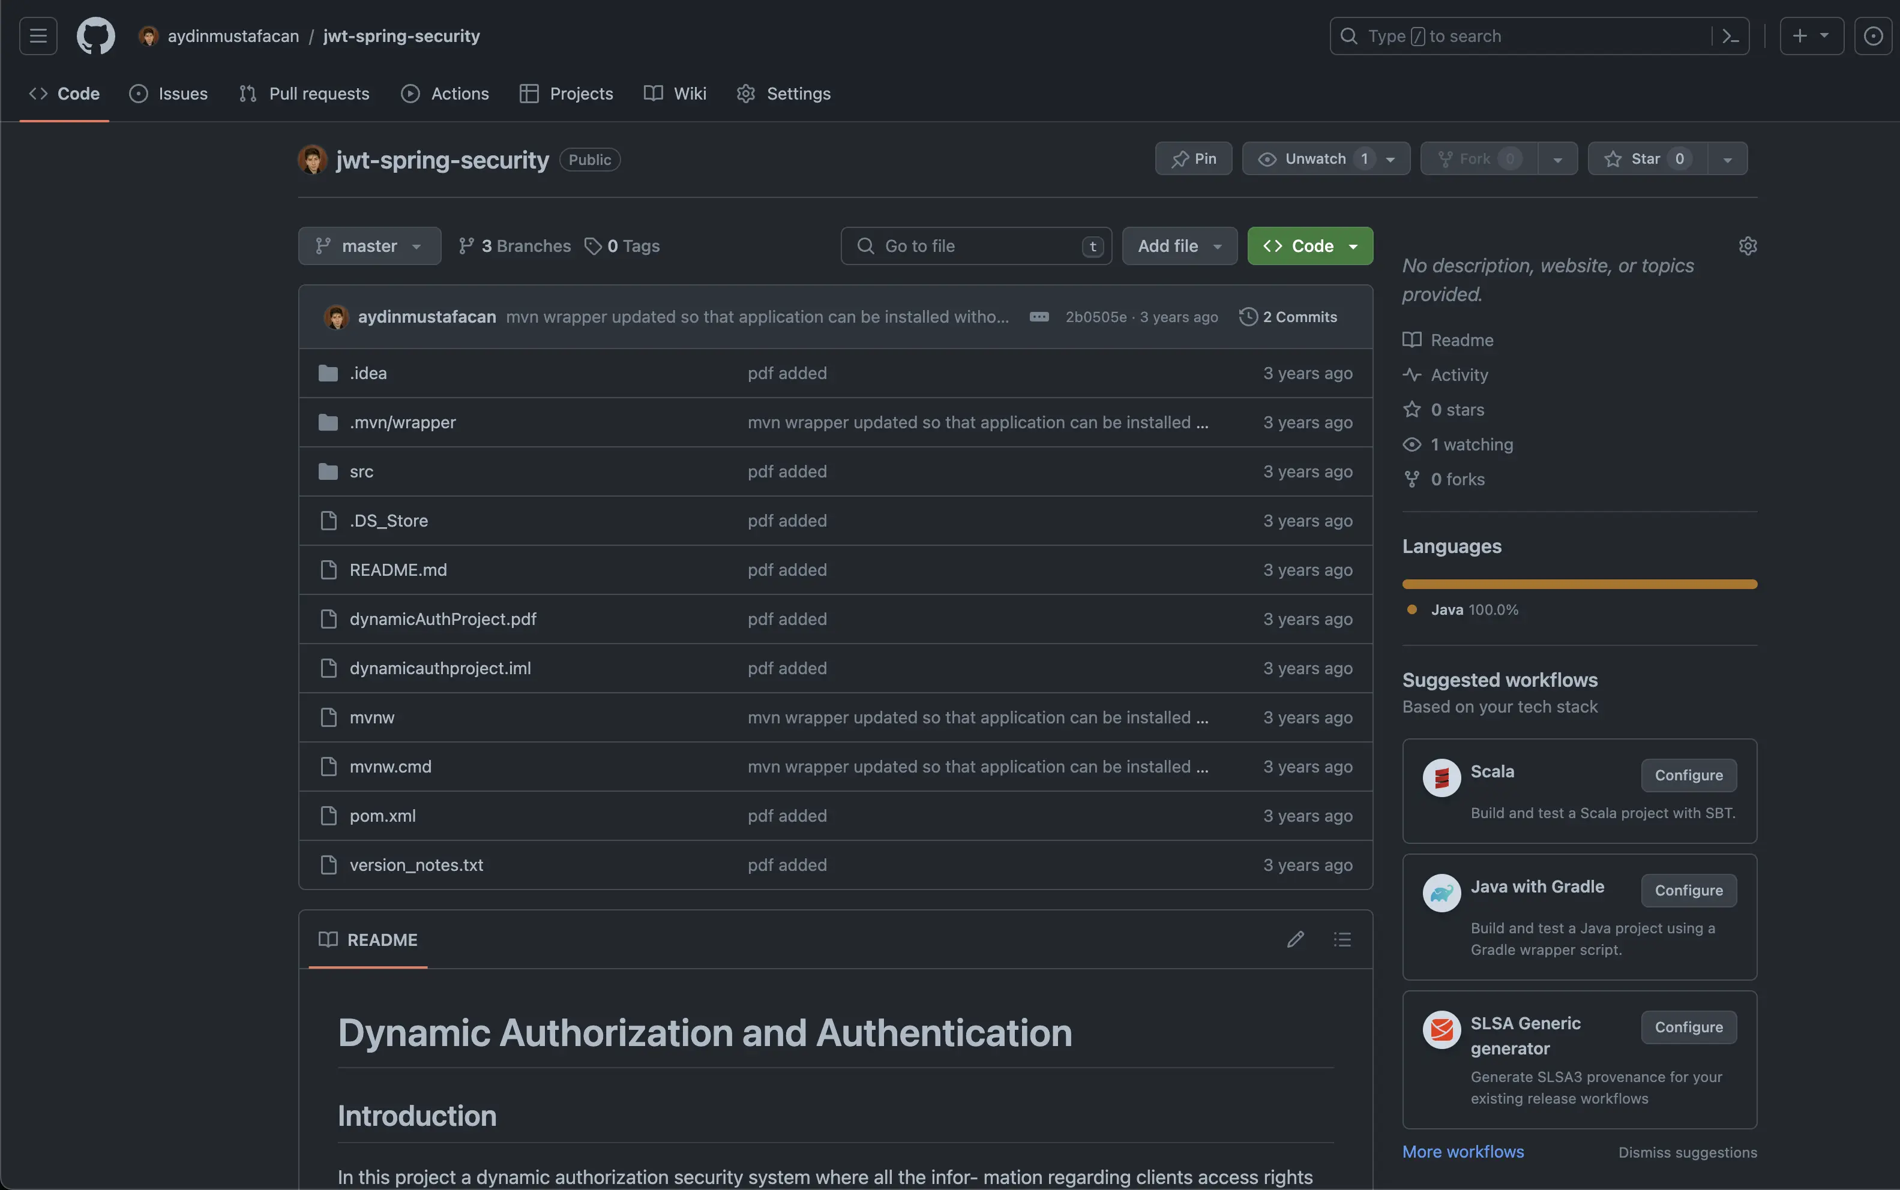Open the green Code dropdown
The image size is (1900, 1190).
pyautogui.click(x=1309, y=247)
